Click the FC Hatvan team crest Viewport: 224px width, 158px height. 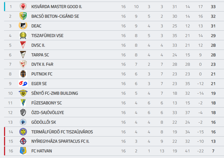23,151
